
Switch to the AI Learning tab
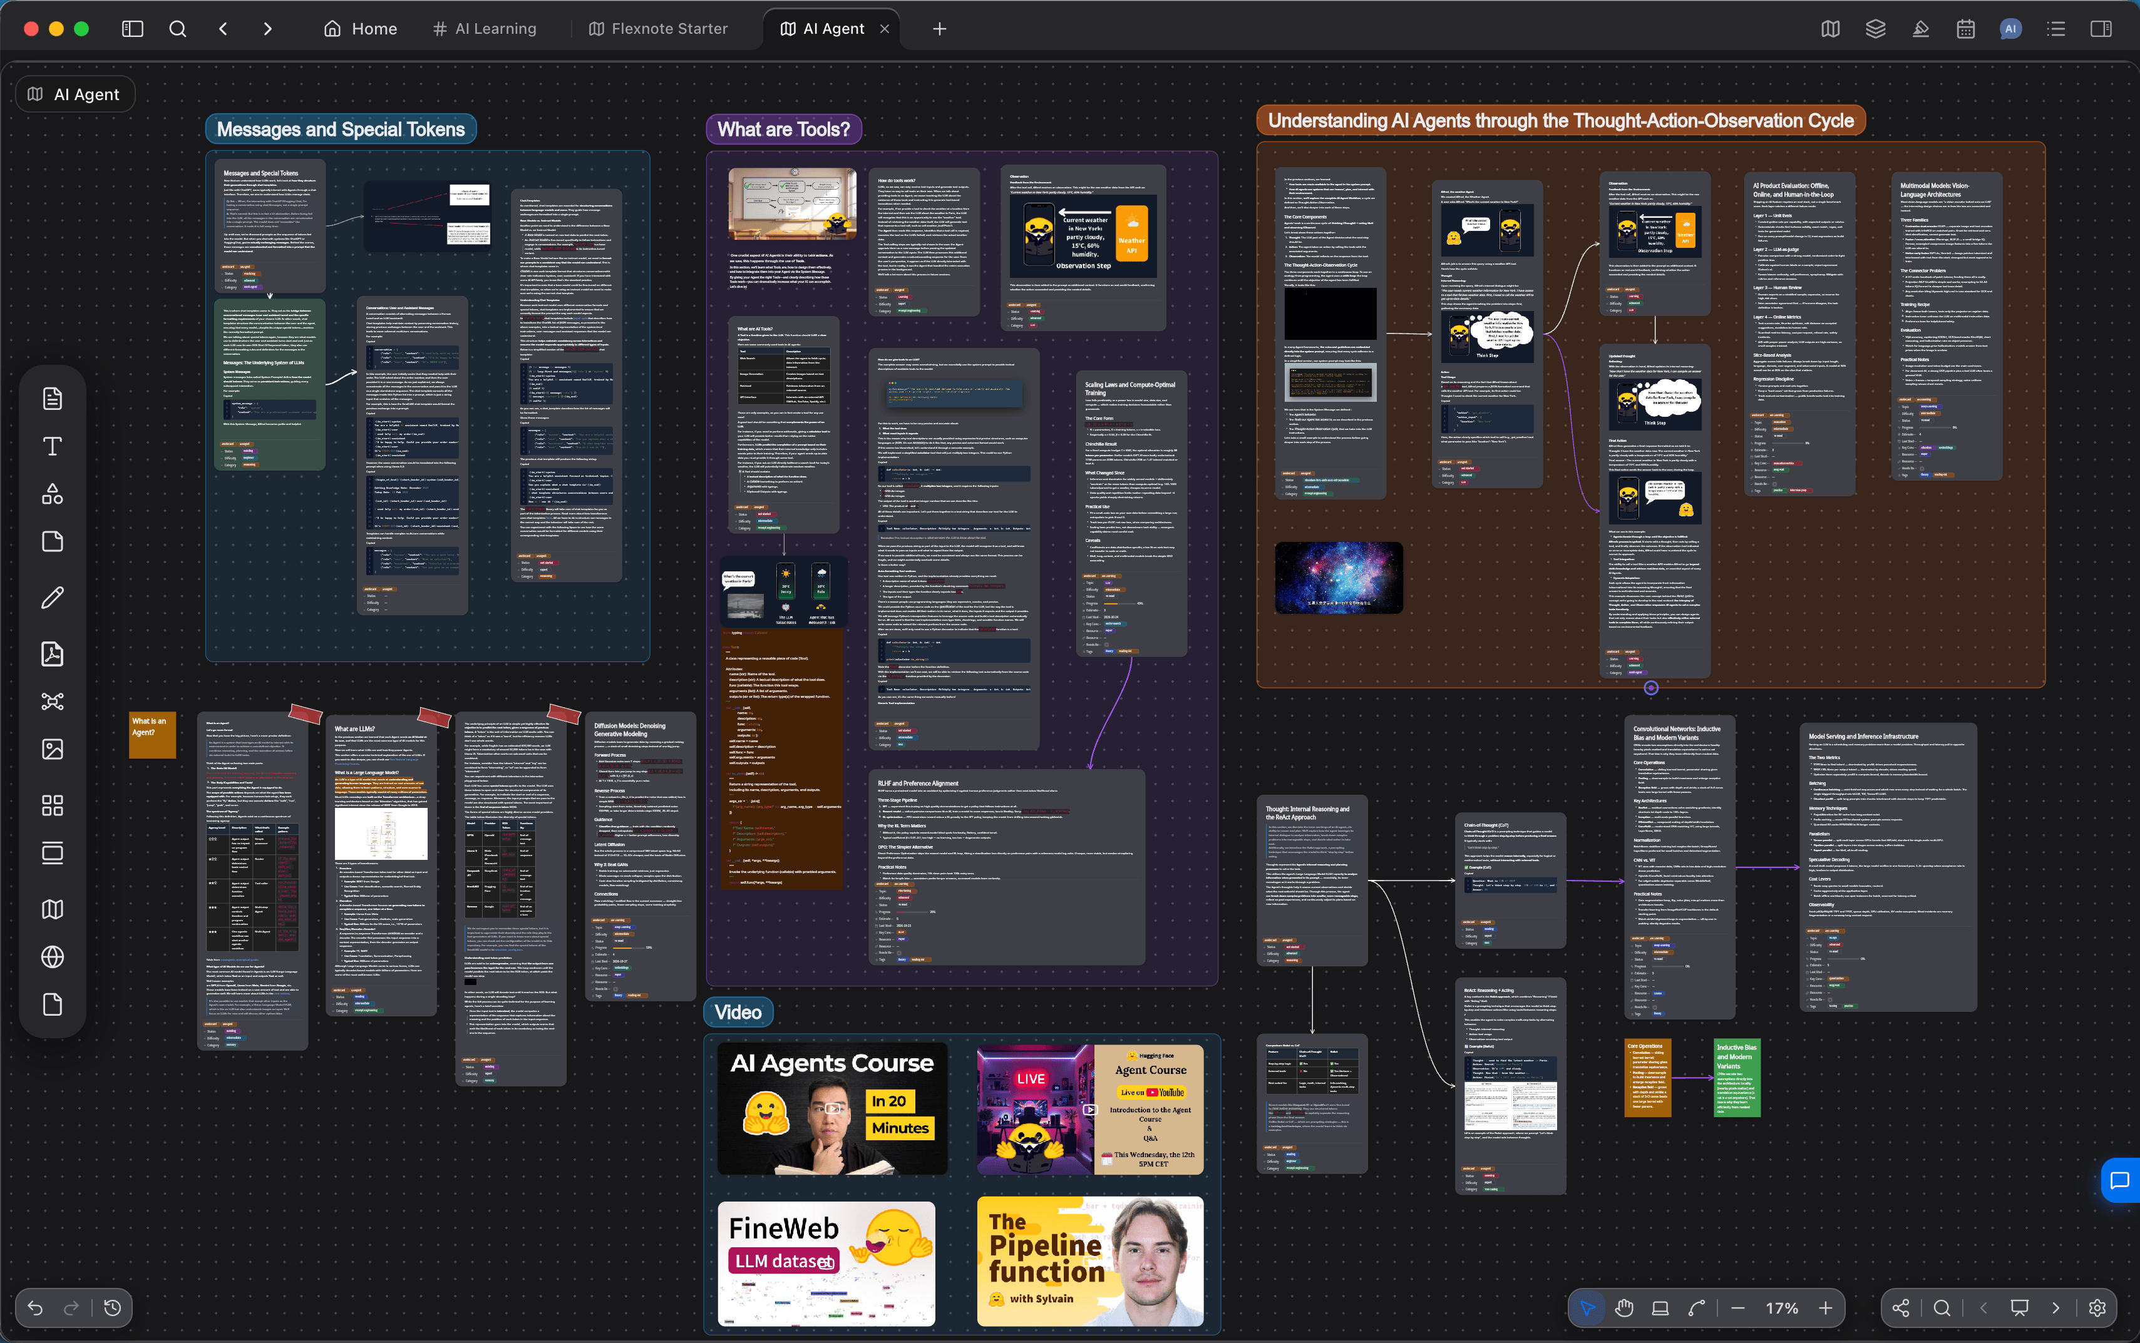[485, 28]
